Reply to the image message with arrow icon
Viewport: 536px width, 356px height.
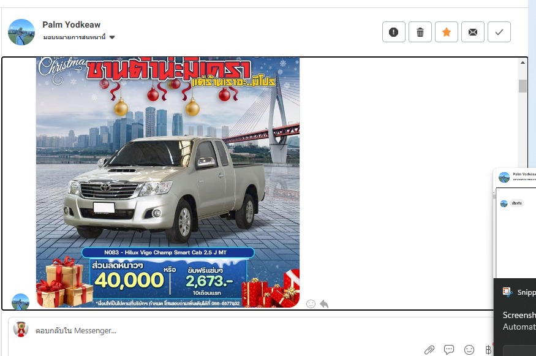click(x=324, y=304)
